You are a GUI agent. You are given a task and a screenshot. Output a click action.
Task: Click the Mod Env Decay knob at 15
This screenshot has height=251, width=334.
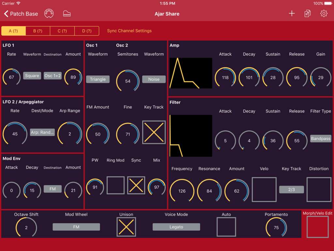point(32,191)
